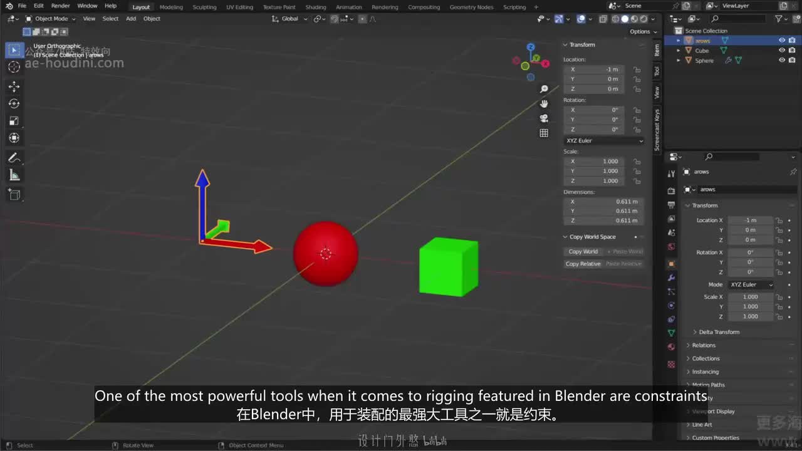Click the Copy Relative button
This screenshot has width=802, height=451.
pyautogui.click(x=583, y=264)
